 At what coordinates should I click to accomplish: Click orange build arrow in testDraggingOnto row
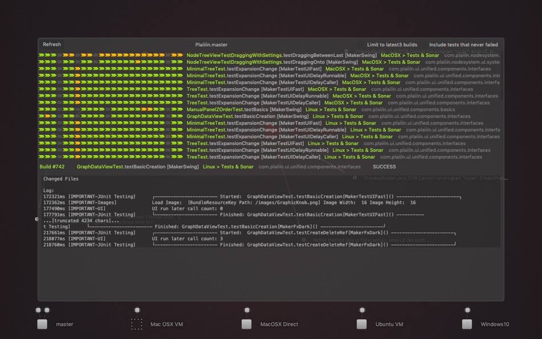point(138,62)
